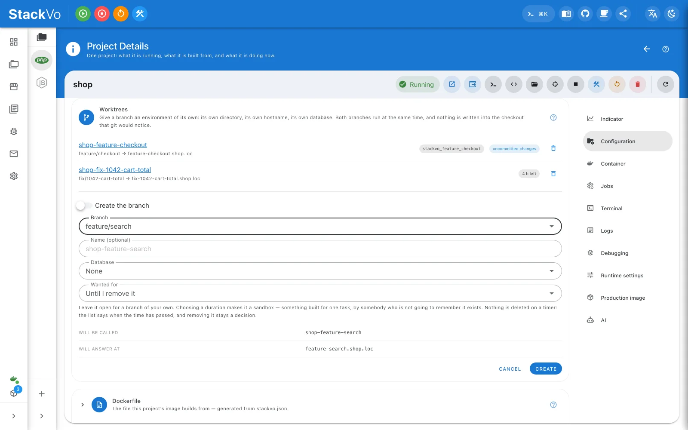The height and width of the screenshot is (430, 688).
Task: Open the Database dropdown set to None
Action: pyautogui.click(x=320, y=271)
